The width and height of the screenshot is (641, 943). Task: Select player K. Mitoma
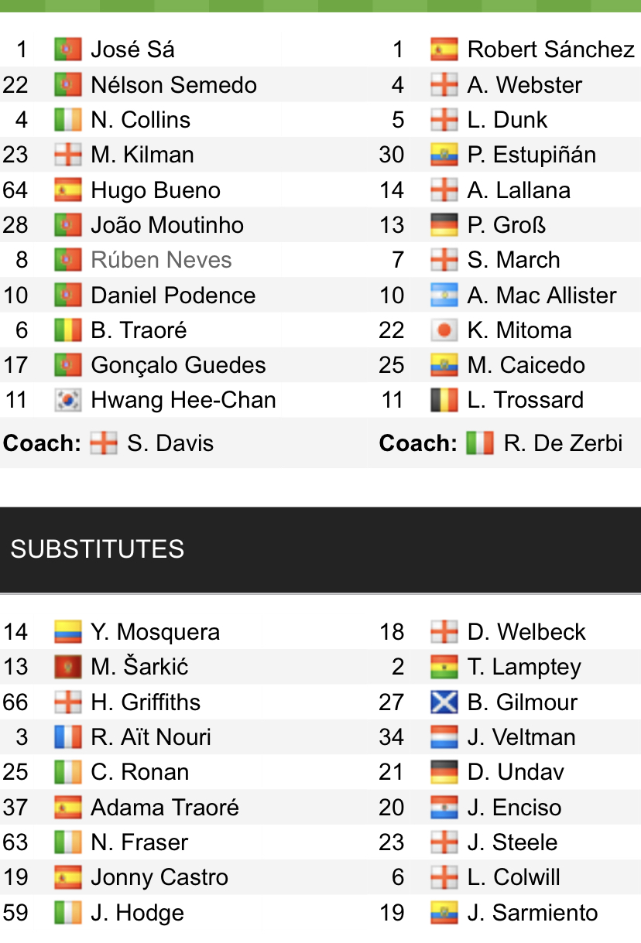pos(519,330)
